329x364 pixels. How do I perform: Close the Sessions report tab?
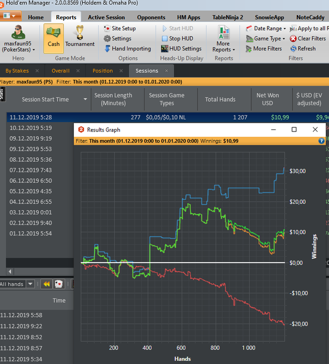[167, 71]
